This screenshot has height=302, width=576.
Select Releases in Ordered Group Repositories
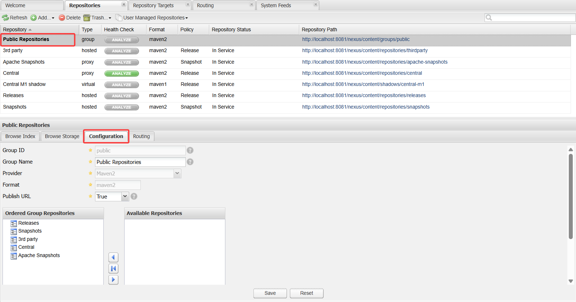point(28,223)
